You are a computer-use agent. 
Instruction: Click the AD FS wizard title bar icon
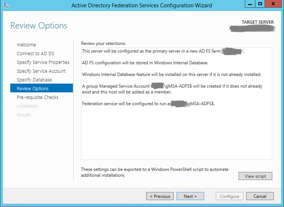pyautogui.click(x=6, y=5)
